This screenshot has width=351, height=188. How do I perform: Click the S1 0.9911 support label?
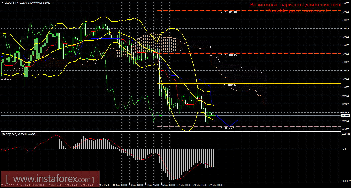pos(227,128)
